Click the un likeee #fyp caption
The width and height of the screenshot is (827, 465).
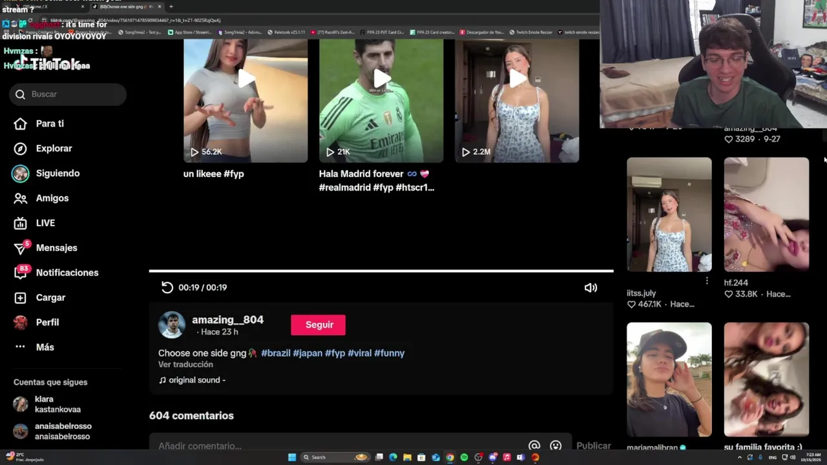(214, 174)
